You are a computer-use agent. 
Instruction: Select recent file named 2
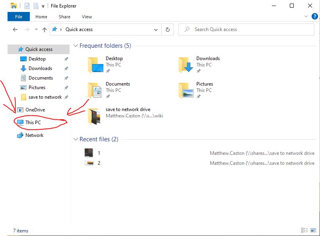tap(99, 163)
